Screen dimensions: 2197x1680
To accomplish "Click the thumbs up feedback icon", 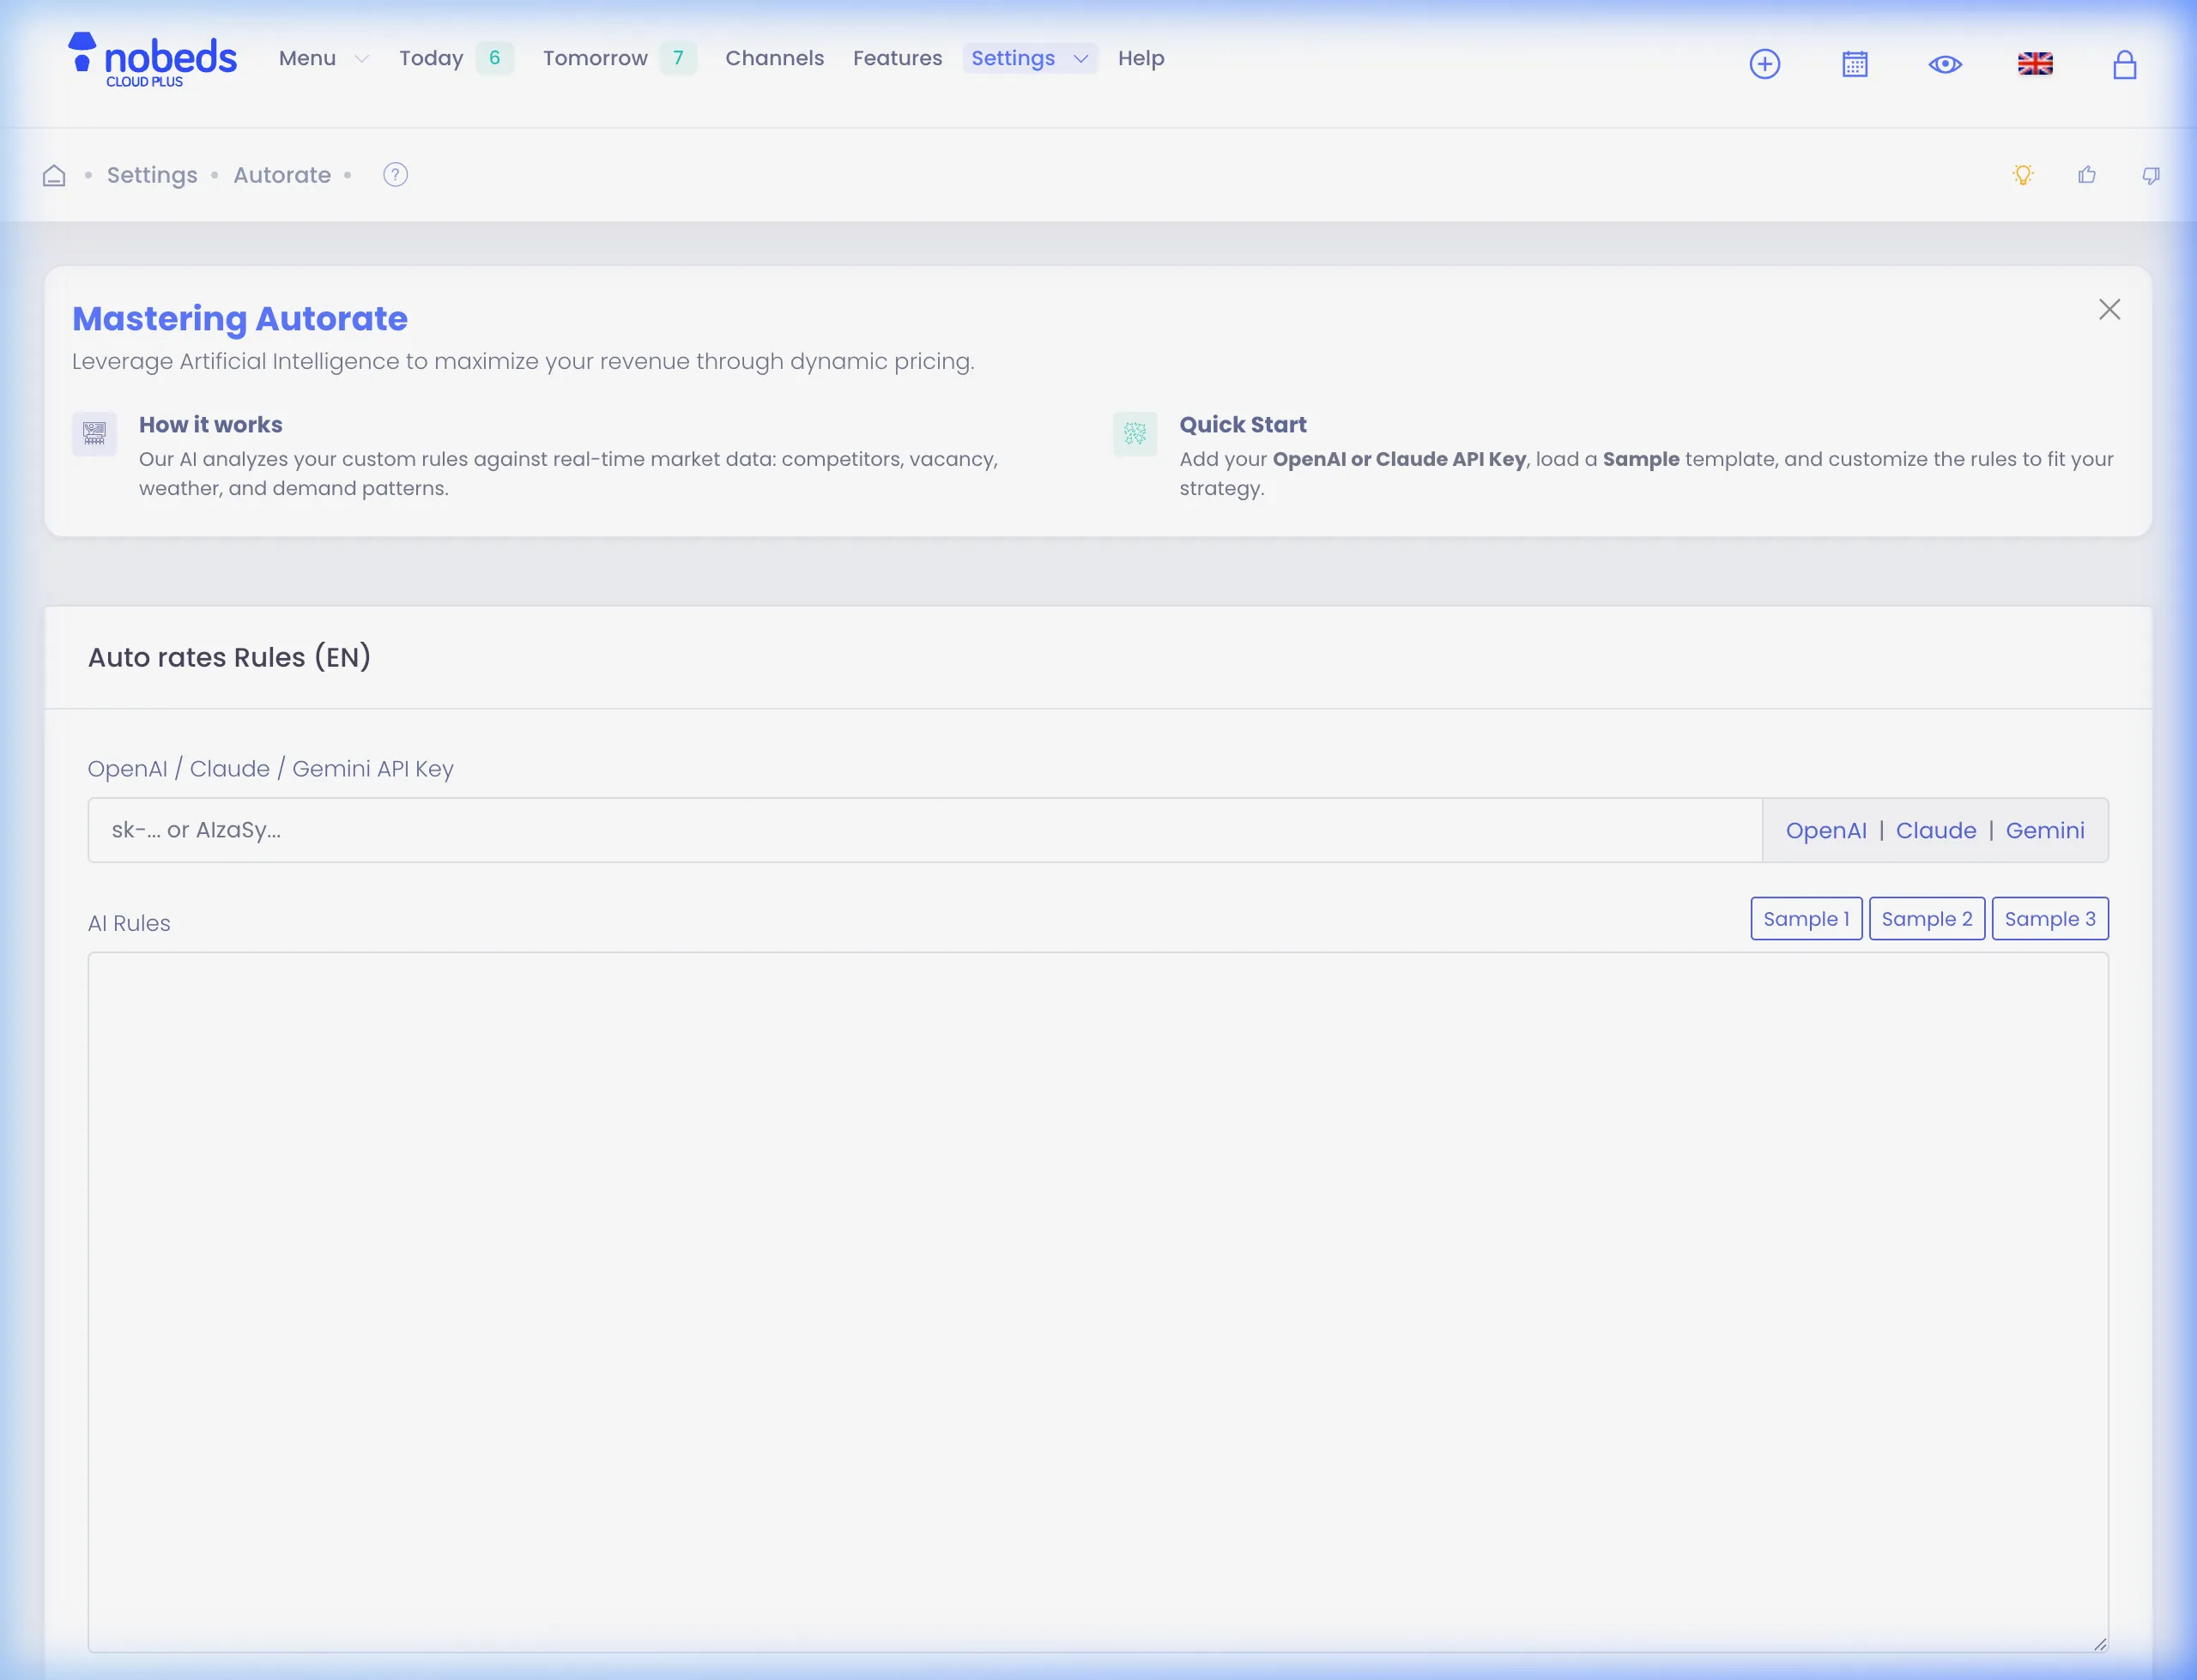I will click(x=2086, y=175).
